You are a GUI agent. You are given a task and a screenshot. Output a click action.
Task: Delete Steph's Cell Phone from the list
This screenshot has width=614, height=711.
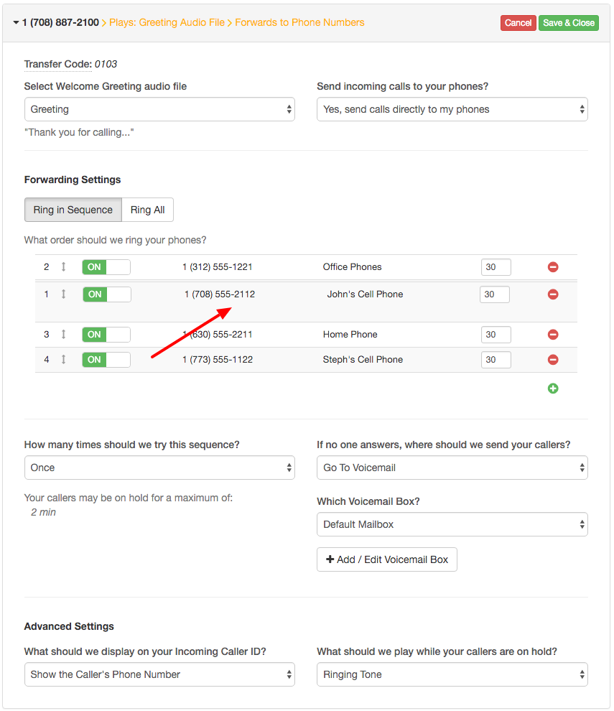(x=553, y=359)
